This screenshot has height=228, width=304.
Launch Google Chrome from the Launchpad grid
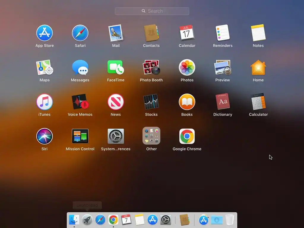(187, 136)
